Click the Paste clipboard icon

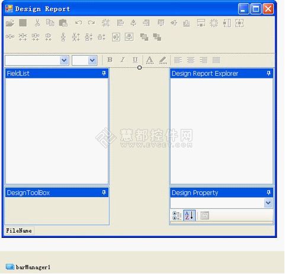point(63,23)
